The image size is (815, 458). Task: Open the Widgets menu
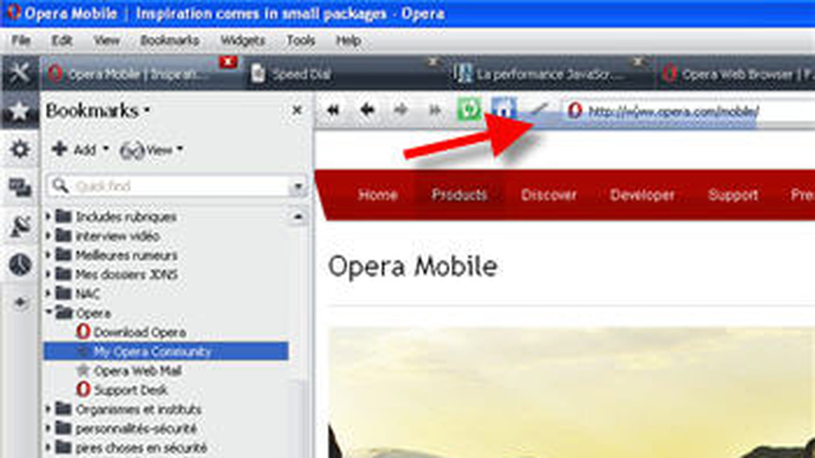coord(242,40)
